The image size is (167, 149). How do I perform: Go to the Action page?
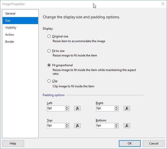(x=10, y=35)
